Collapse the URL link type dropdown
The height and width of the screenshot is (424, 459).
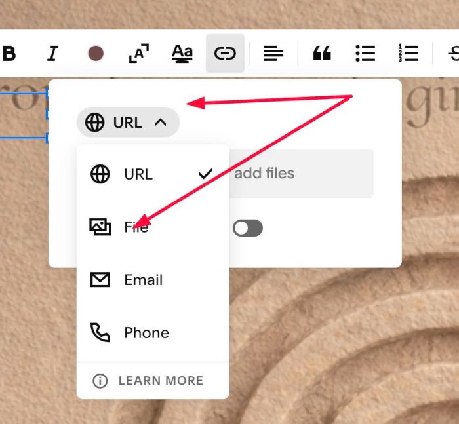coord(128,123)
